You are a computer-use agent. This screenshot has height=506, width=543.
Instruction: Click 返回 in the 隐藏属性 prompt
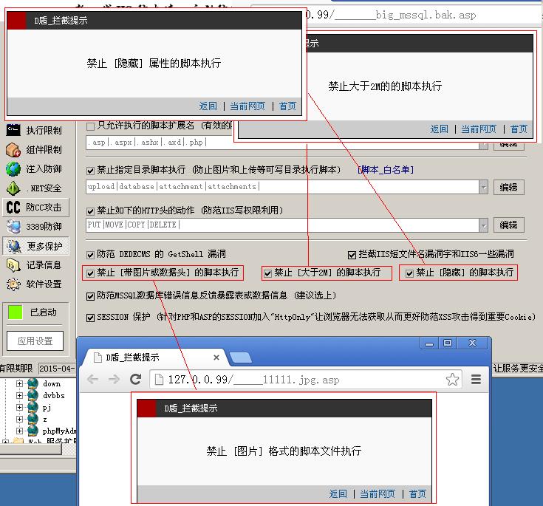[x=208, y=106]
